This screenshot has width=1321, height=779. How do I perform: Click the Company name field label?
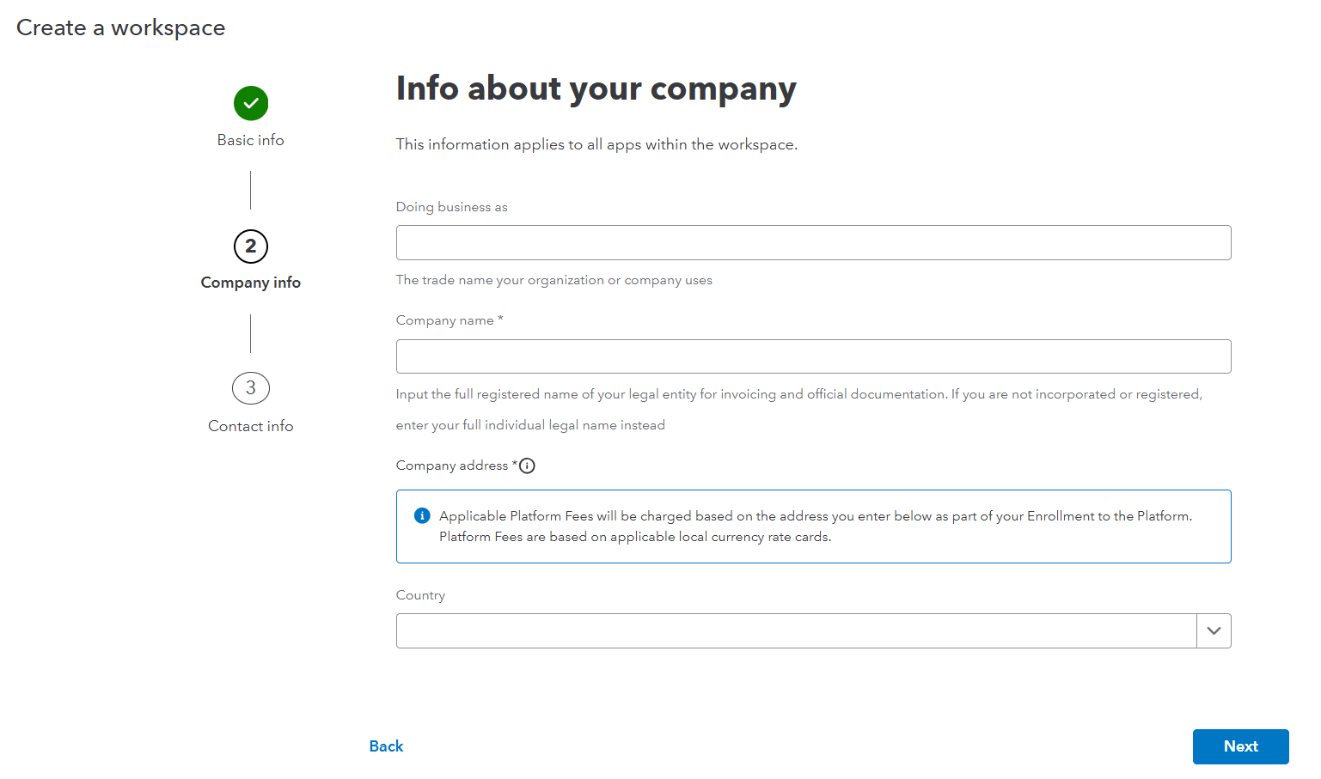tap(445, 320)
